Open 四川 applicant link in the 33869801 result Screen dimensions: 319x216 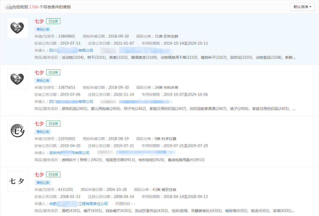(71, 51)
